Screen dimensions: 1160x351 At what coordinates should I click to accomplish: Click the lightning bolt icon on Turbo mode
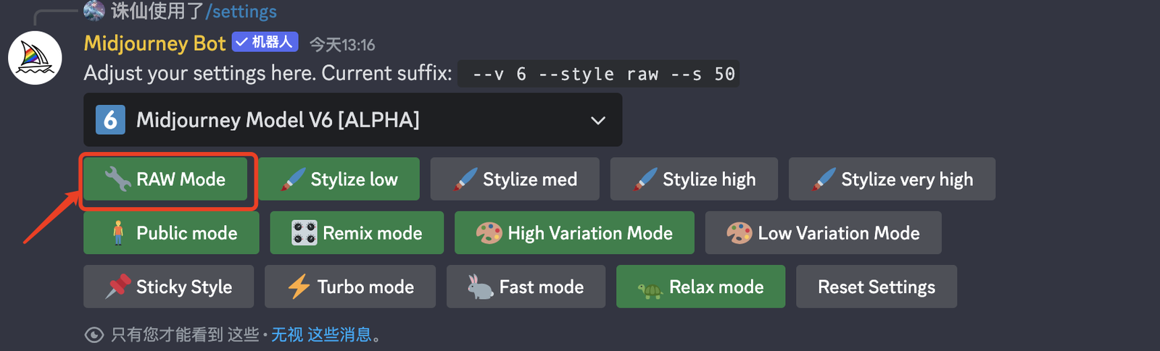[299, 287]
